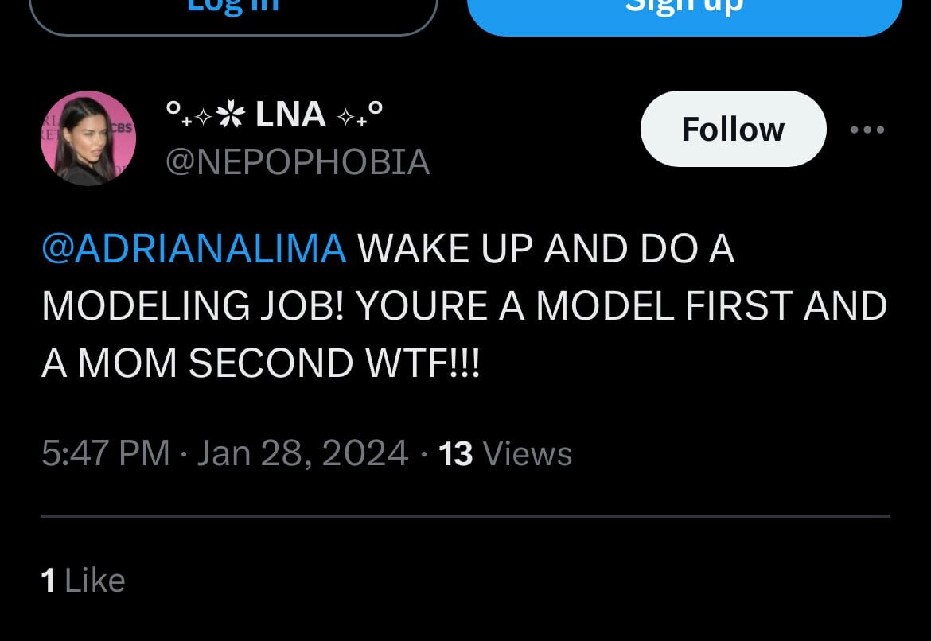This screenshot has width=931, height=641.
Task: Click the sparkle symbols after LNA
Action: click(360, 116)
